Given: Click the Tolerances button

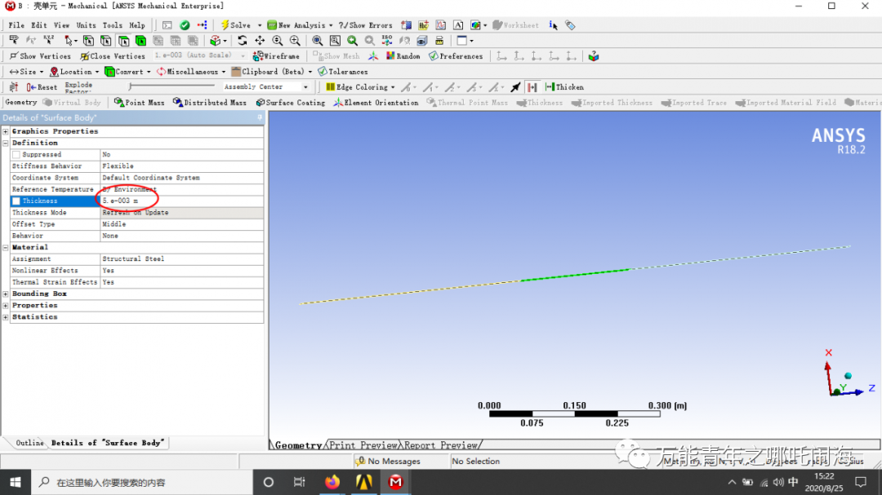Looking at the screenshot, I should pos(342,72).
